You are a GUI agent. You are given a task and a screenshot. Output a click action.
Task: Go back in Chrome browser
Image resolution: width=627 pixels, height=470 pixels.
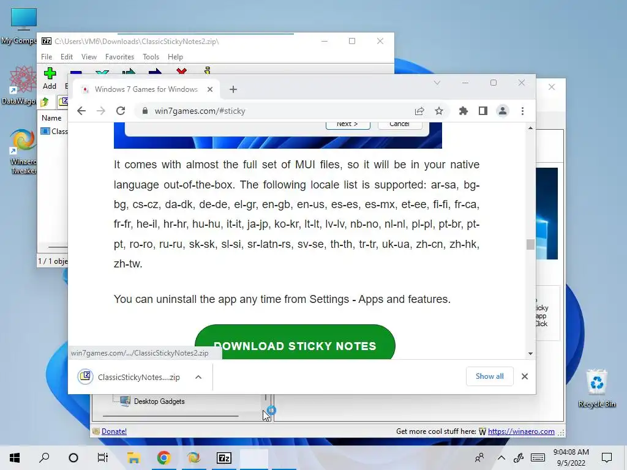click(81, 111)
